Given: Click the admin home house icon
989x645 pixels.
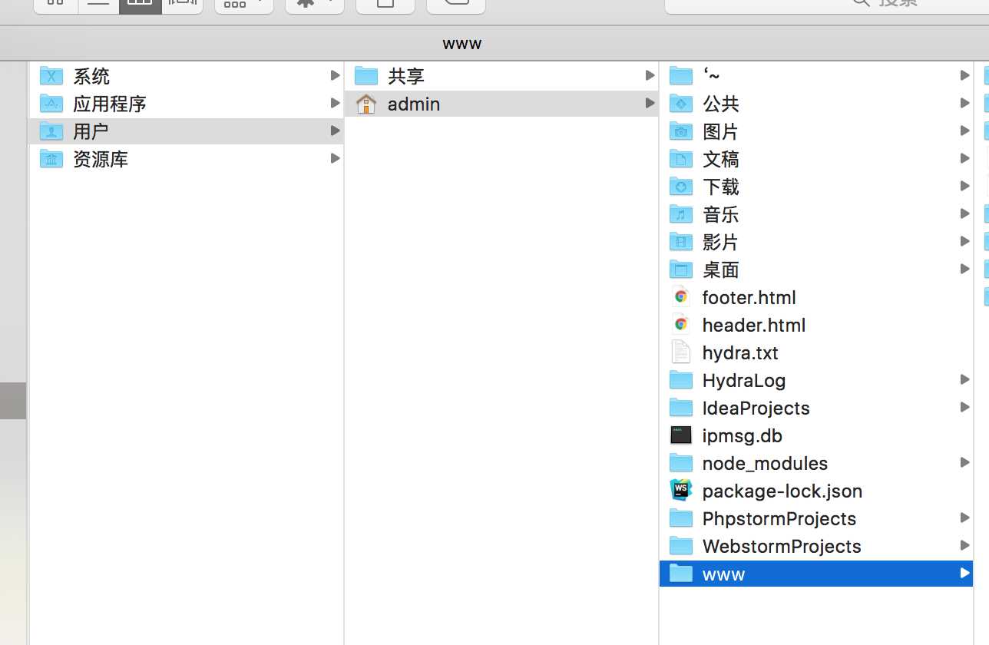Looking at the screenshot, I should (366, 103).
